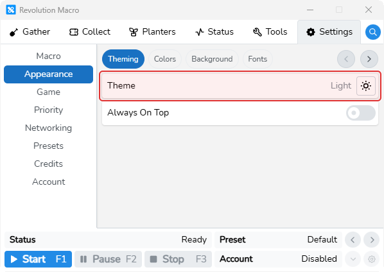Close the Revolution Macro window
Image resolution: width=384 pixels, height=272 pixels.
369,10
